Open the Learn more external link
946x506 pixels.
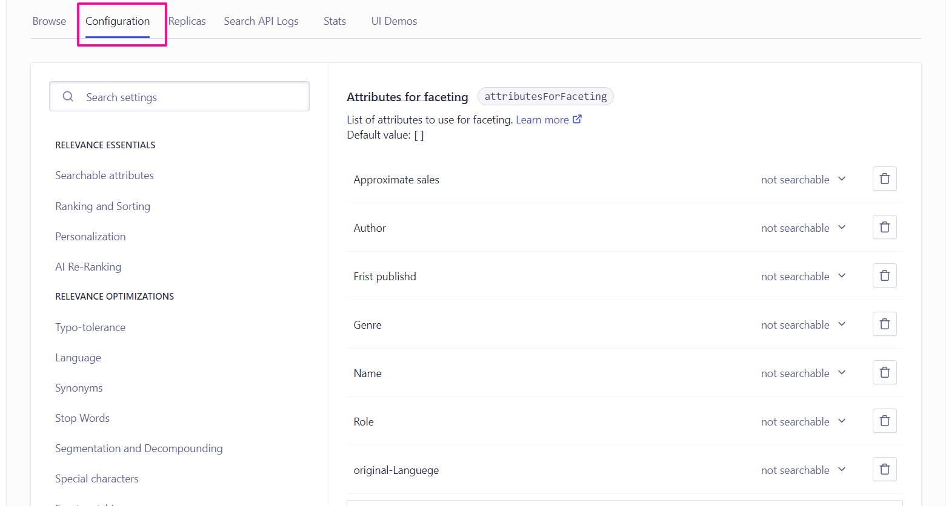pyautogui.click(x=543, y=119)
